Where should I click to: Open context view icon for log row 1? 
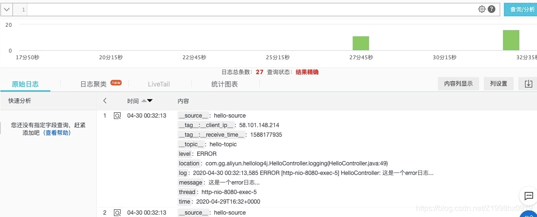pyautogui.click(x=117, y=116)
